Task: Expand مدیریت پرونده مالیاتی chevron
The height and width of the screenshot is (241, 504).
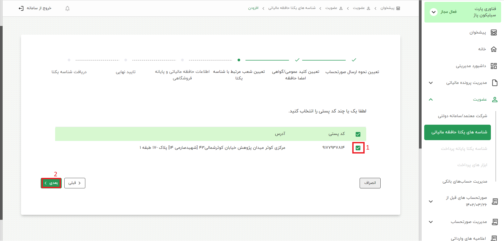Action: point(431,83)
